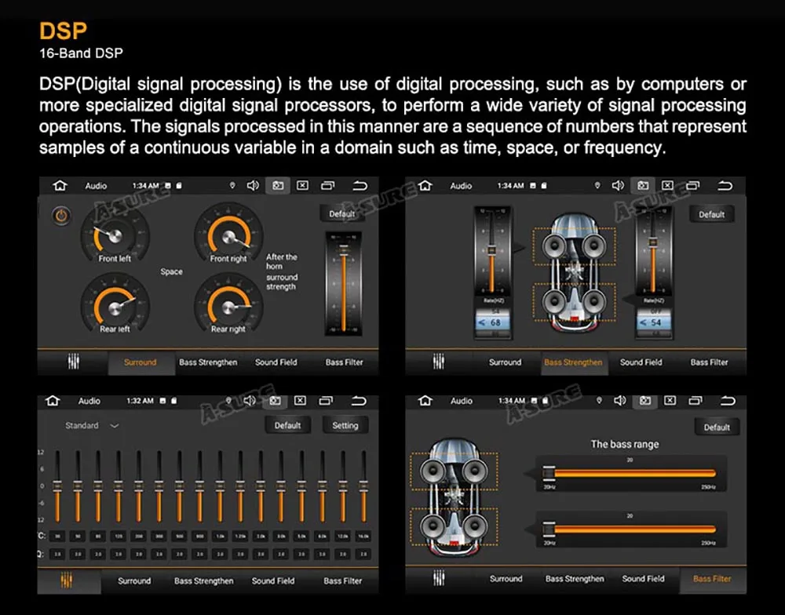Open Sound Field tab on the Bass Strengthen screen
785x615 pixels.
(641, 362)
